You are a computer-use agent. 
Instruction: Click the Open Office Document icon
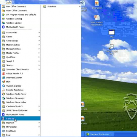pyautogui.click(x=3, y=11)
